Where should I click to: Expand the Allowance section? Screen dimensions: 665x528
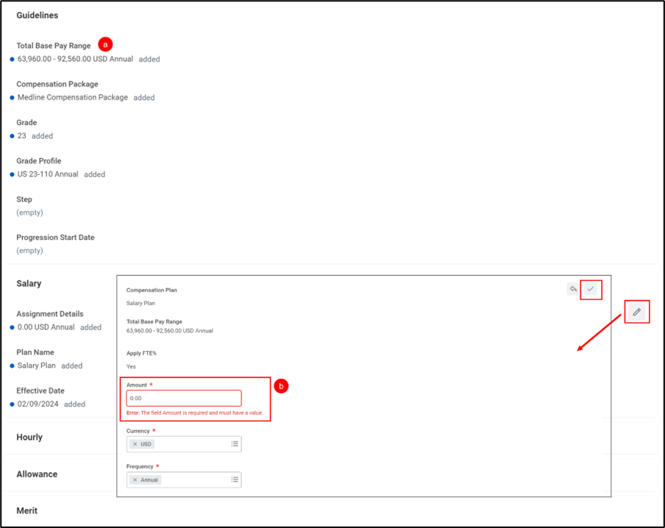pos(37,474)
